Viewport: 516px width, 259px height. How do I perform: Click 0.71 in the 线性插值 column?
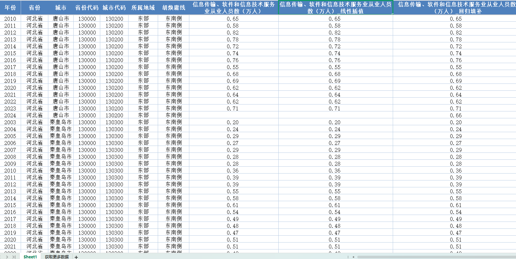(x=335, y=108)
